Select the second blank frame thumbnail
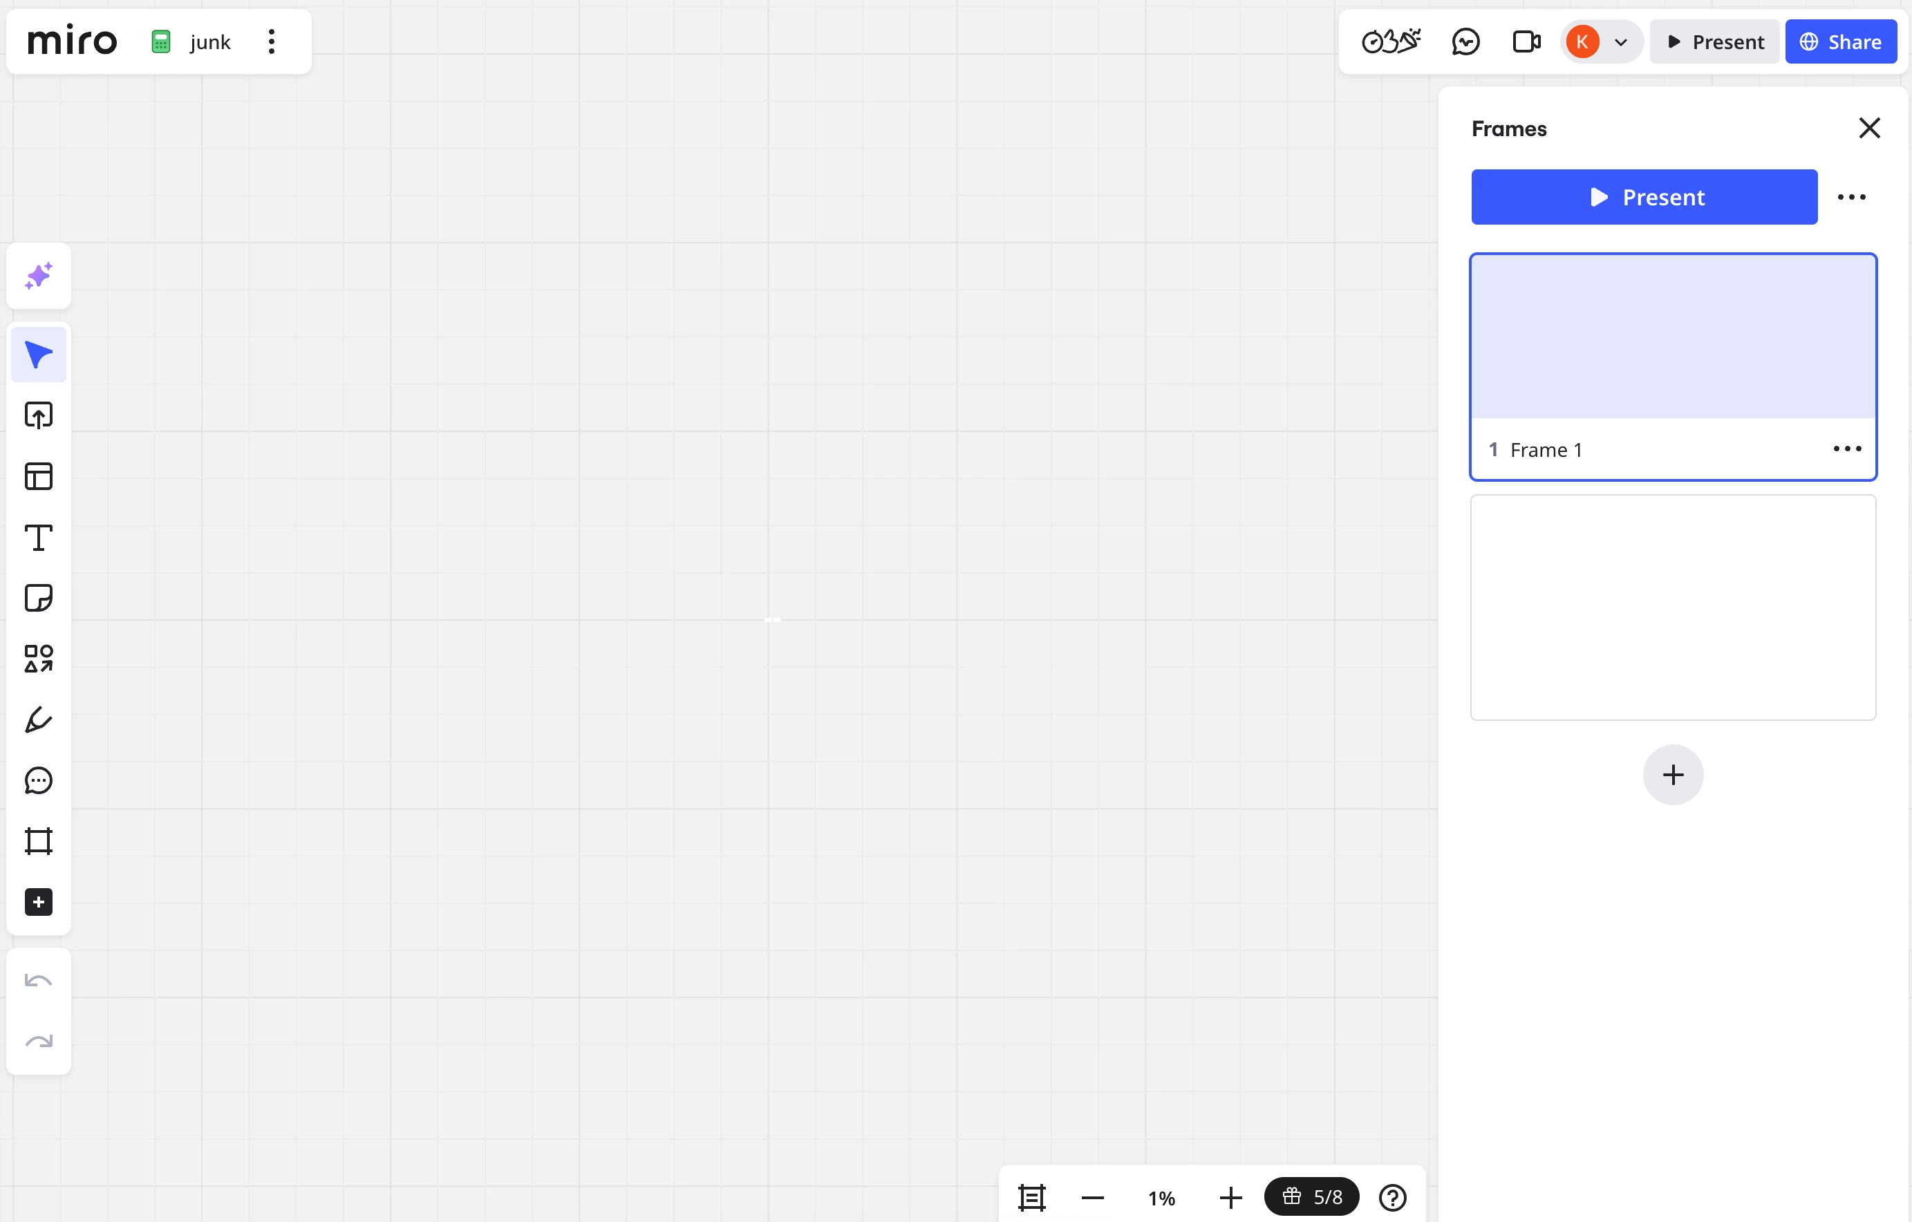The width and height of the screenshot is (1912, 1222). (x=1674, y=608)
